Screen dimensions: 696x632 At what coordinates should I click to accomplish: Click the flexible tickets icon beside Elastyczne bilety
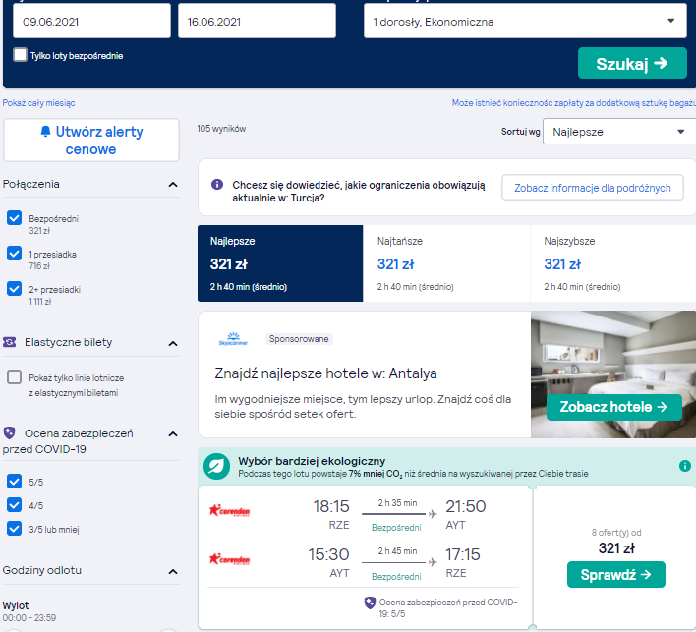9,342
